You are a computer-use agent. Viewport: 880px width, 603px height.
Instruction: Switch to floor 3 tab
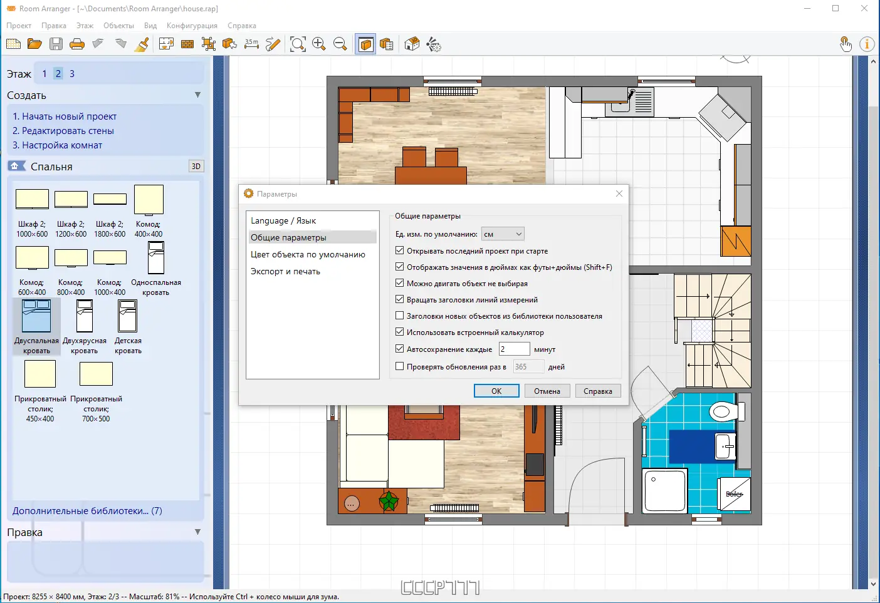click(72, 74)
